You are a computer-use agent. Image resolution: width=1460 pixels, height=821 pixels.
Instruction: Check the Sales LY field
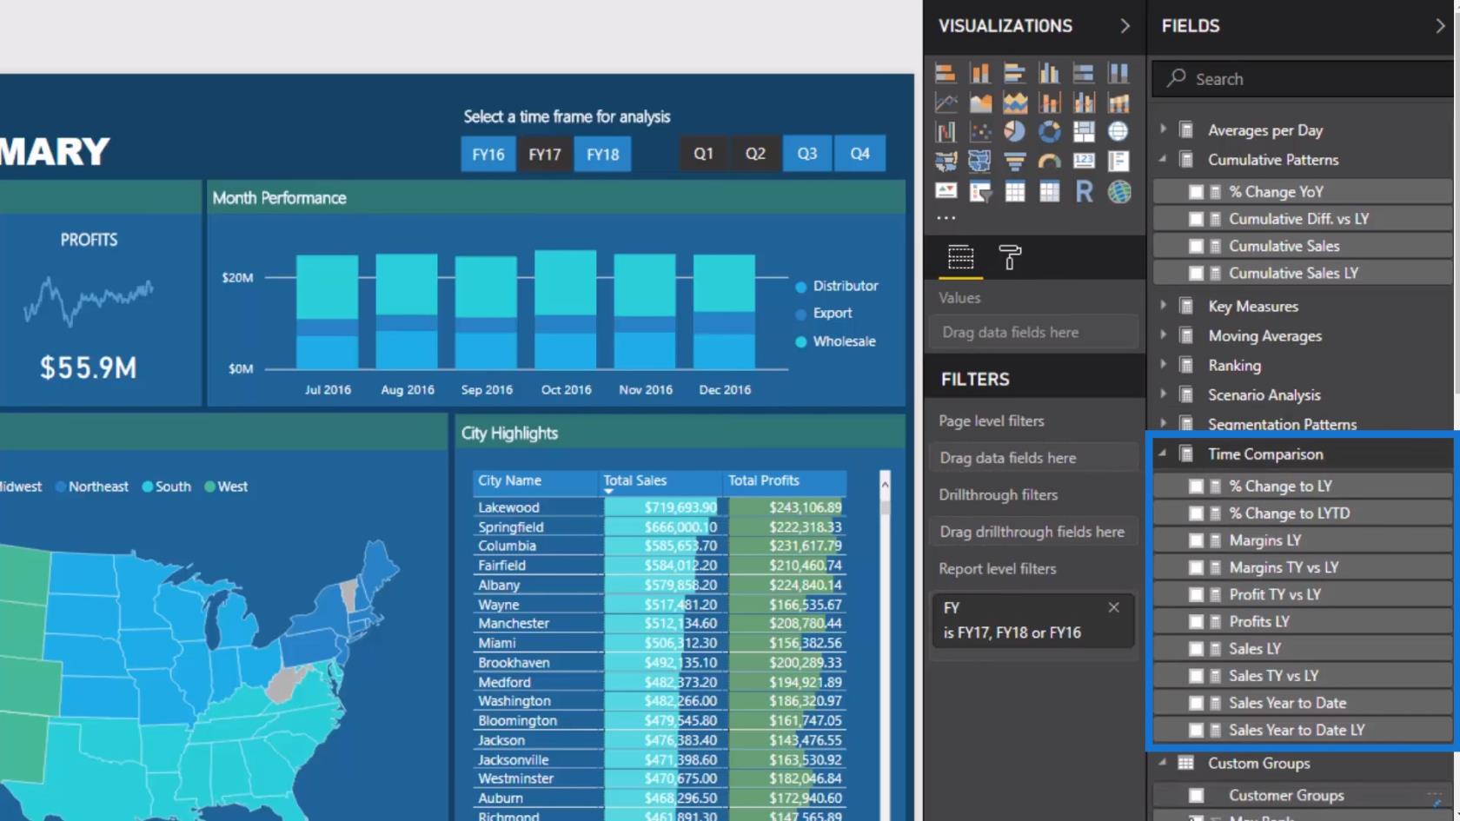1196,649
